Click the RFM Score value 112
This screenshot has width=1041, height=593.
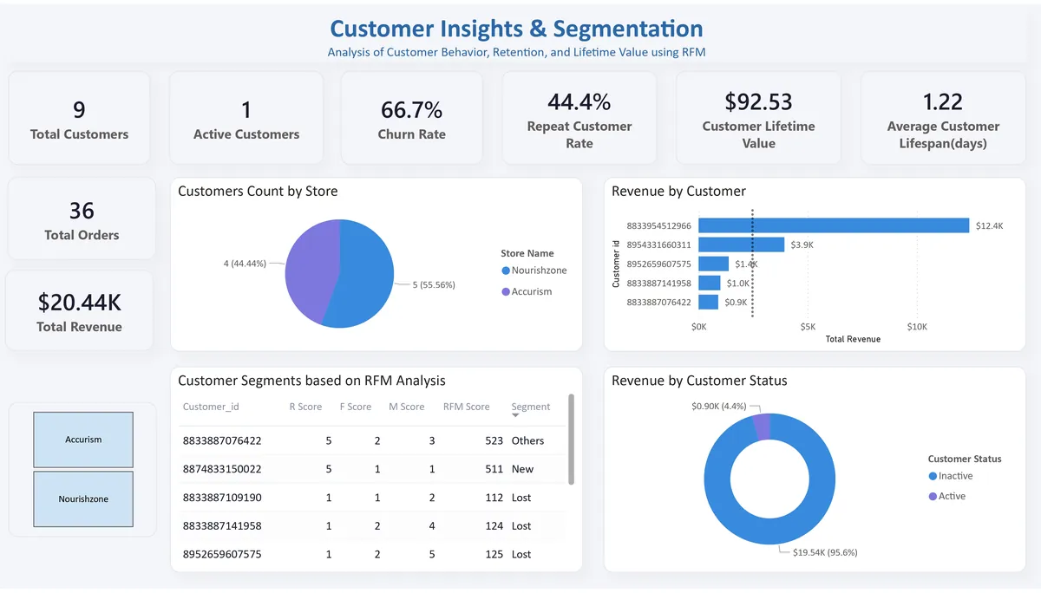pos(494,498)
